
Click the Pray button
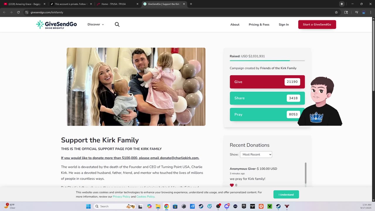point(267,114)
